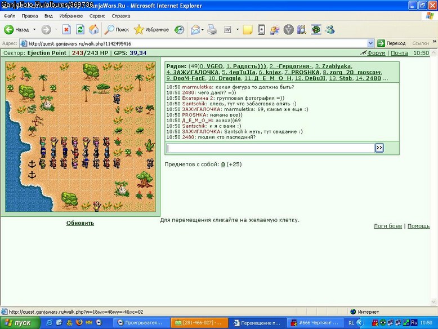Image resolution: width=438 pixels, height=329 pixels.
Task: Click the Ru language indicator in tray
Action: pos(414,323)
